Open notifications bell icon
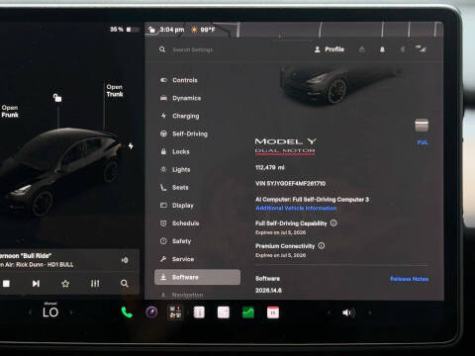The height and width of the screenshot is (356, 475). click(382, 49)
